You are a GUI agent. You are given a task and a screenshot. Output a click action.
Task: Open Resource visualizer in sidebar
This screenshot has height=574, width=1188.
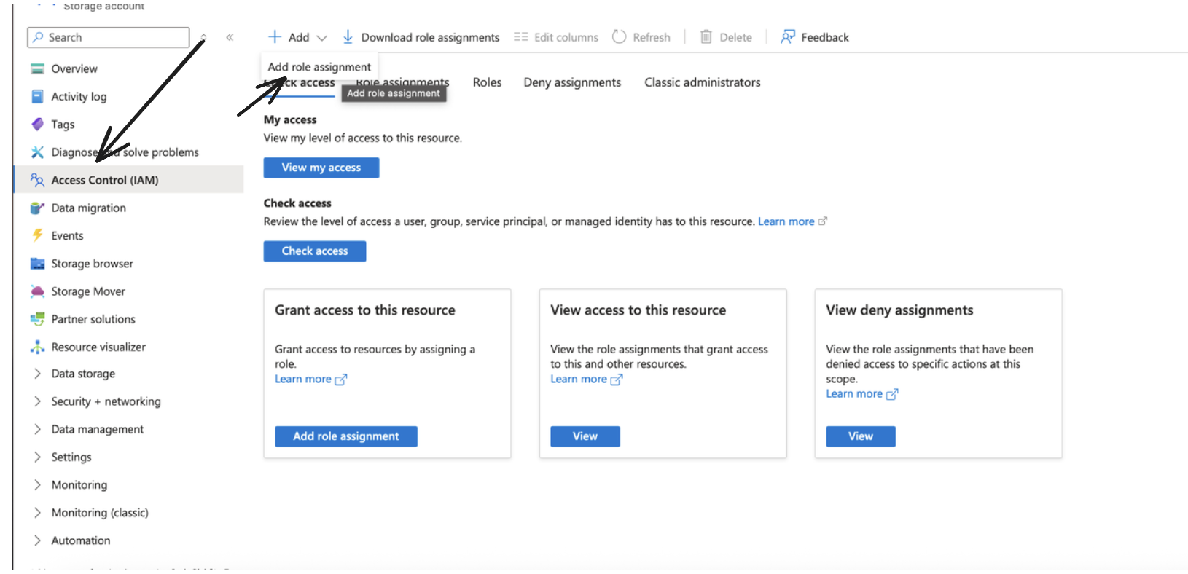coord(98,347)
